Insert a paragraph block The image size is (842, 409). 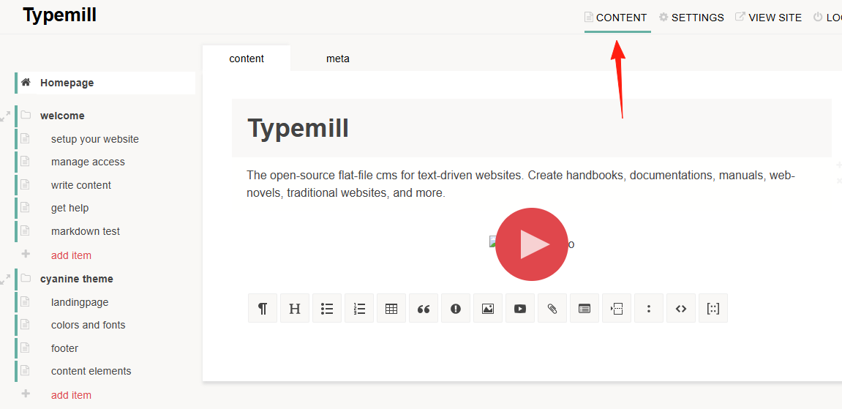(x=263, y=308)
